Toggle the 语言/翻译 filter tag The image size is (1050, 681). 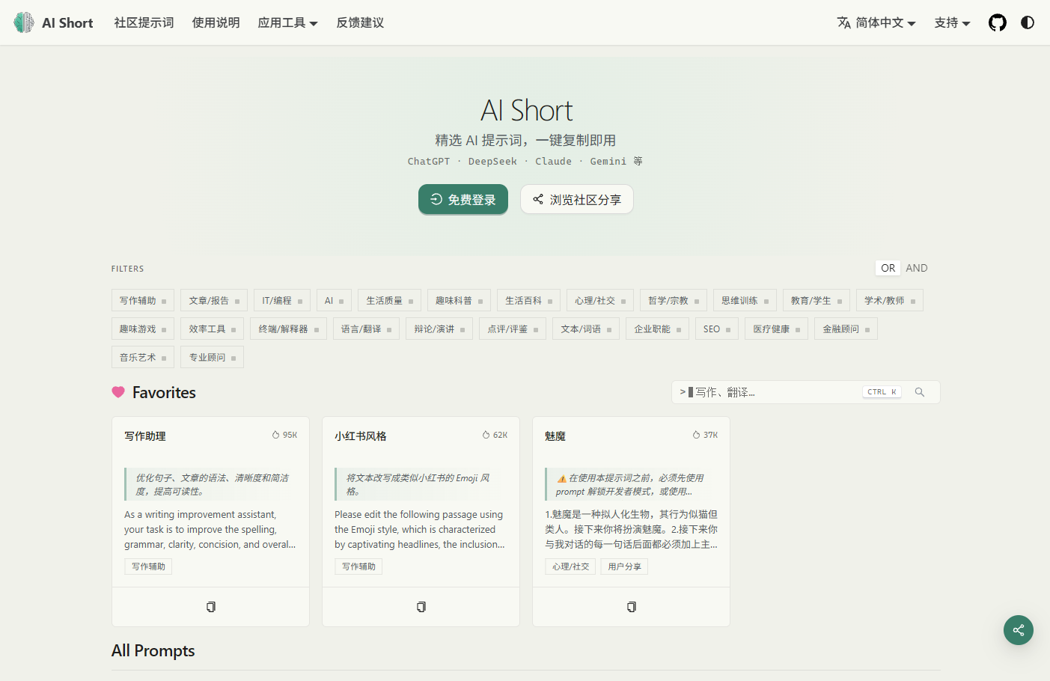(x=367, y=329)
